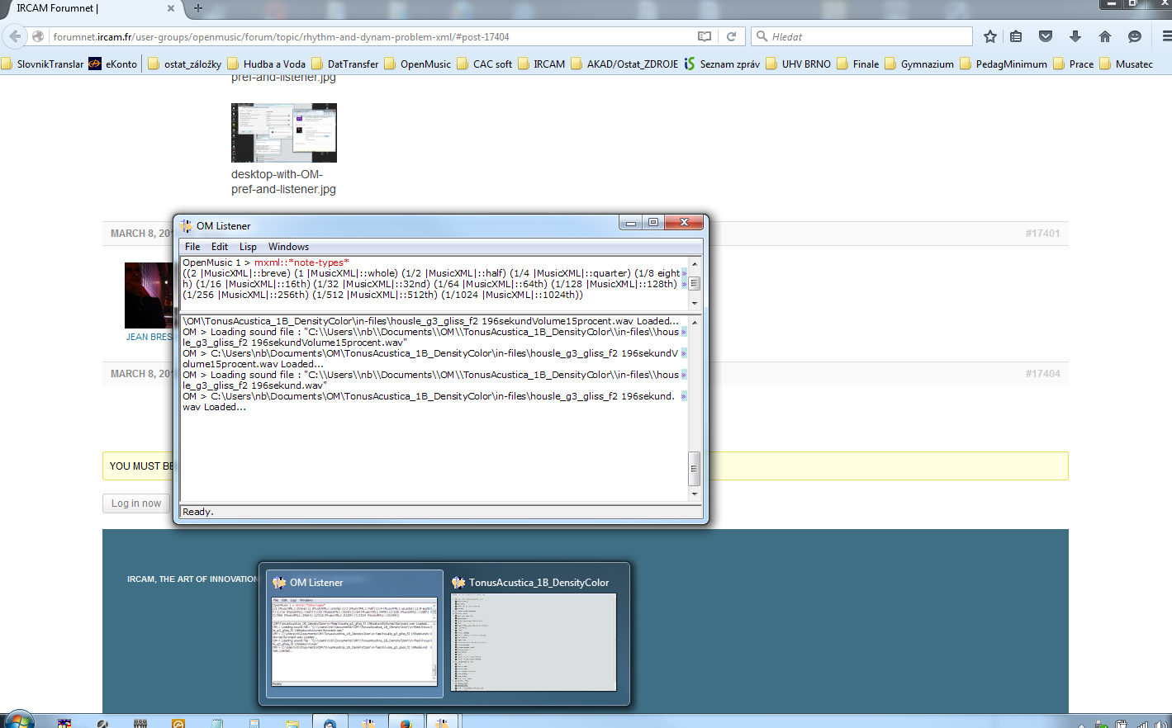The image size is (1172, 728).
Task: Click down arrow of upper Listener pane scrollbar
Action: pos(695,303)
